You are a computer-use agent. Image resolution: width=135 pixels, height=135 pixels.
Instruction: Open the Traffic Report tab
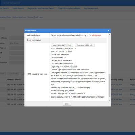(18, 8)
